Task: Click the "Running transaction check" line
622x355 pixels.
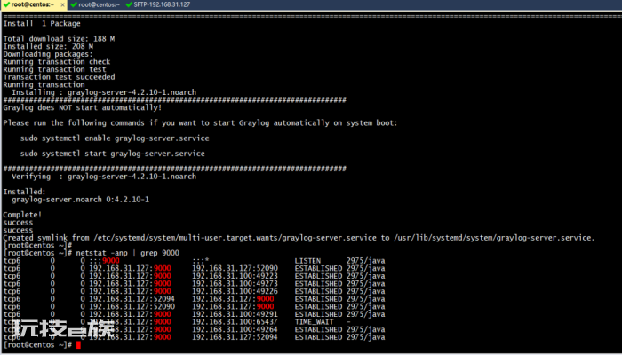Action: (57, 62)
